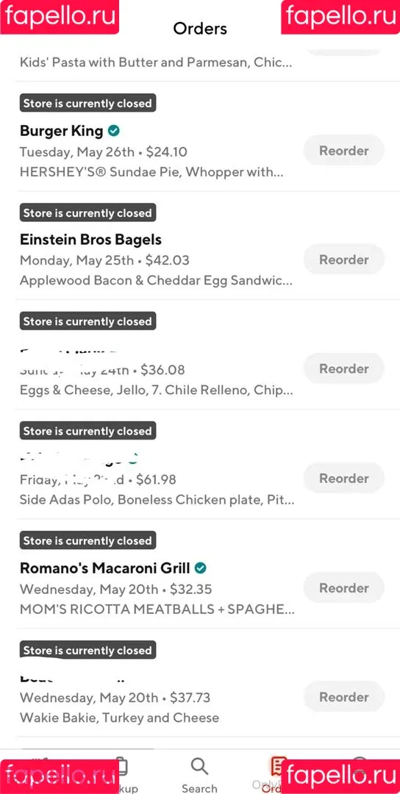Open the Pickup tab

click(x=121, y=775)
